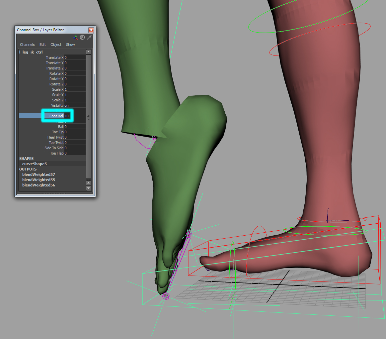Select the Translate X channel label

pos(55,57)
